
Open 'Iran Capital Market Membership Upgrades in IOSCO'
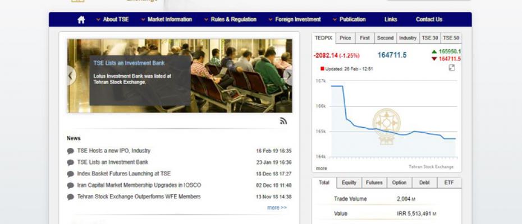tap(139, 185)
